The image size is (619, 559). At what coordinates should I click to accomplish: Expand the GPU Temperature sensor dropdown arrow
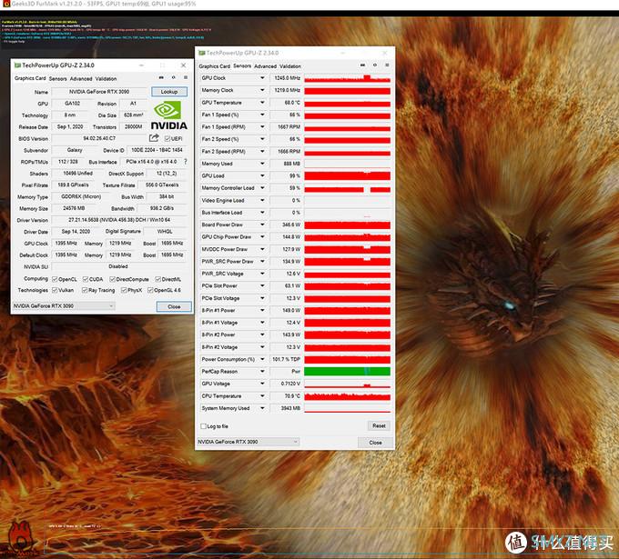(x=262, y=103)
